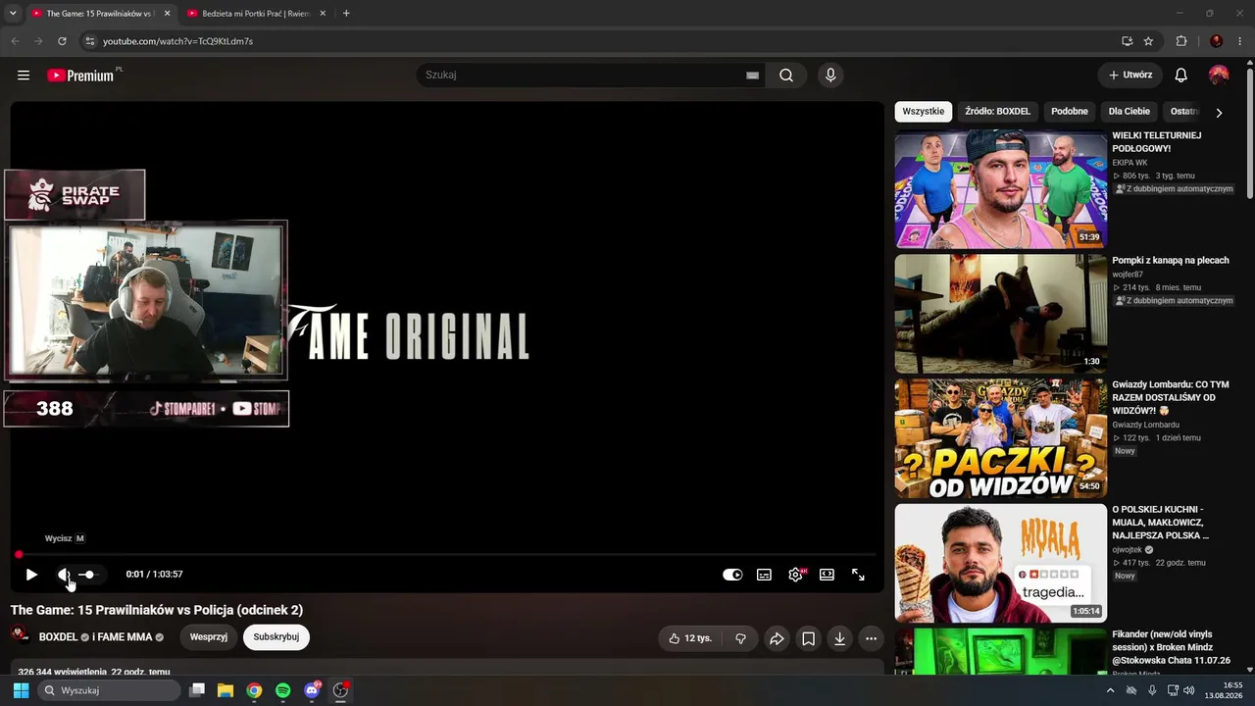Seek on the video progress bar

(x=447, y=555)
